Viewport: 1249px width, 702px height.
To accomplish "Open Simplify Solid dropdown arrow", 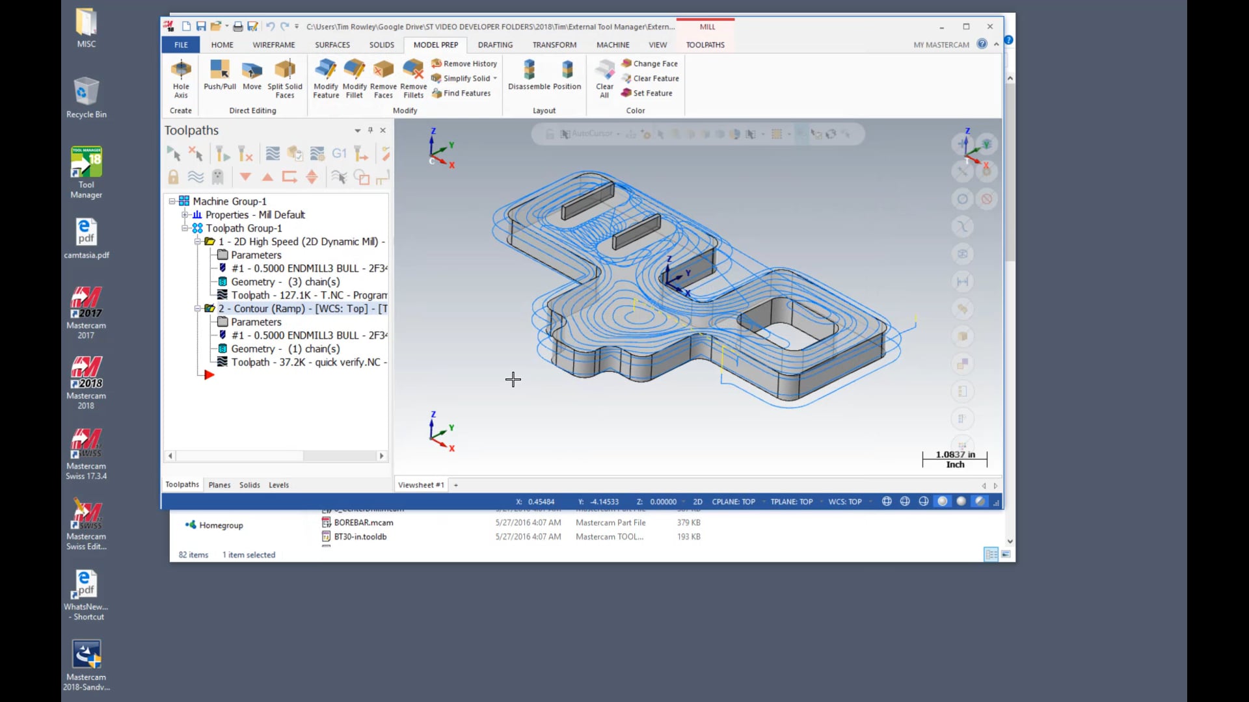I will (x=495, y=79).
